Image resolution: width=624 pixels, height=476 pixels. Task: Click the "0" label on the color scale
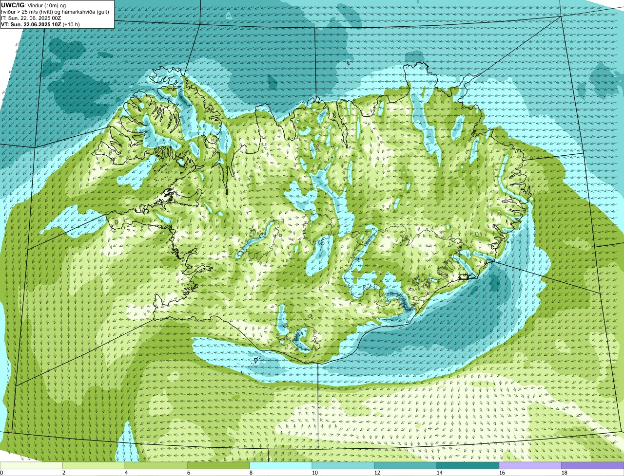pos(1,473)
